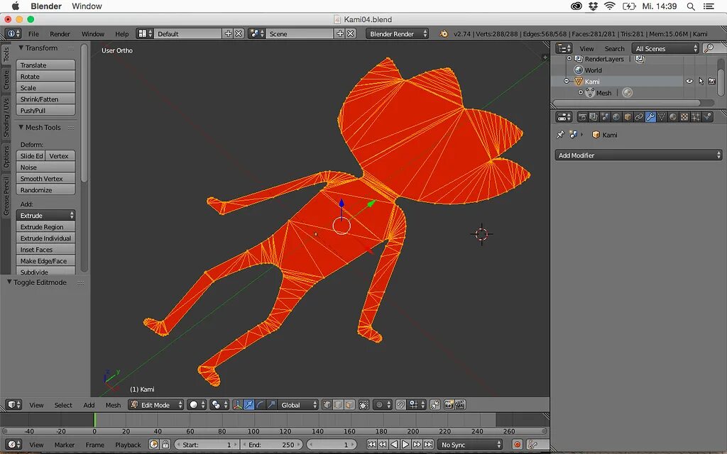Enable the scale manipulator
This screenshot has width=727, height=454.
[272, 405]
